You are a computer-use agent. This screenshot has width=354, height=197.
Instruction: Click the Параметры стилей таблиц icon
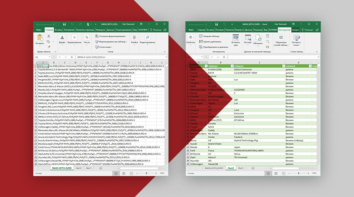pyautogui.click(x=281, y=38)
